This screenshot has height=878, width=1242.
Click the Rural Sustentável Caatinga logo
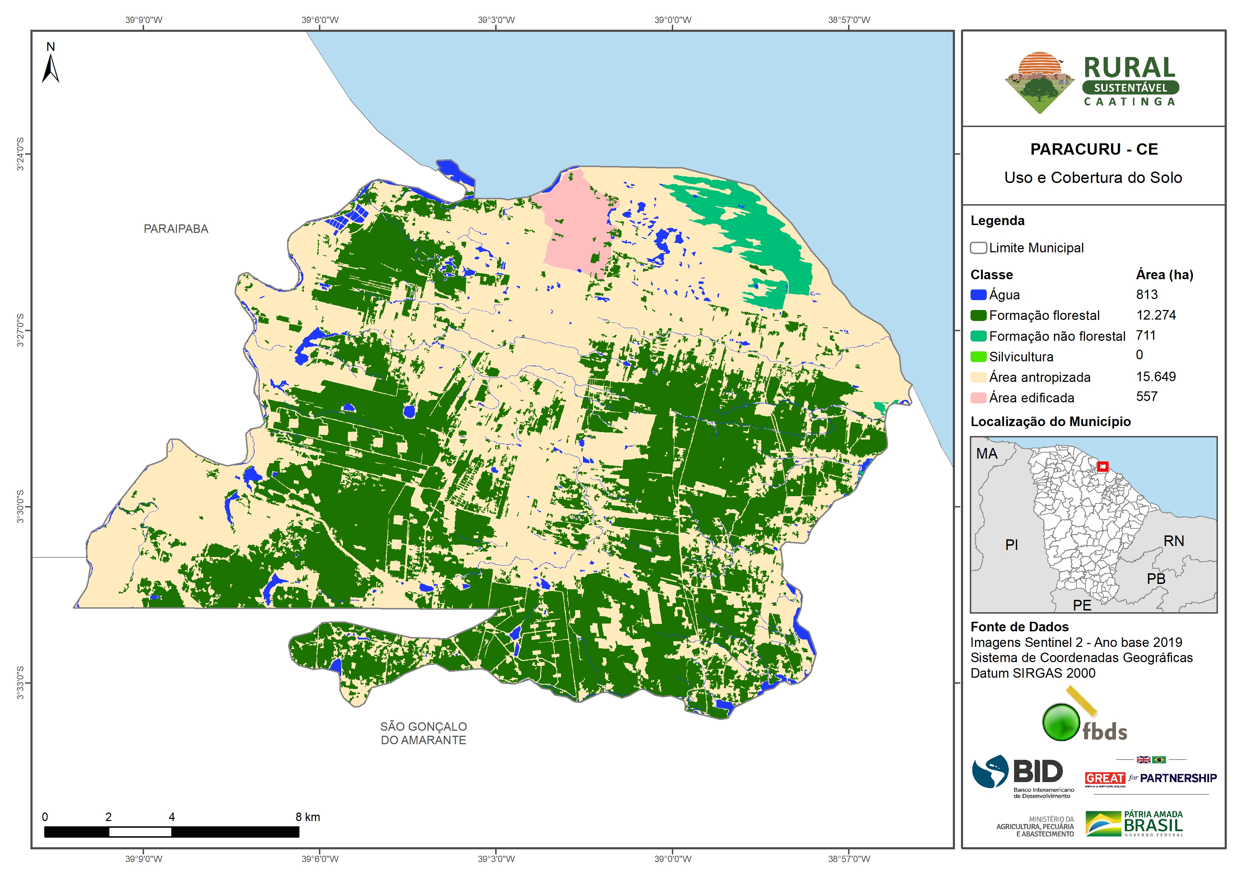coord(1092,82)
